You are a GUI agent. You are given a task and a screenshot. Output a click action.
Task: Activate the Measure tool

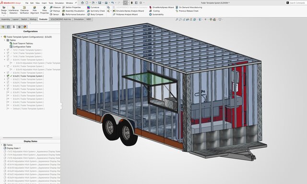(55, 8)
